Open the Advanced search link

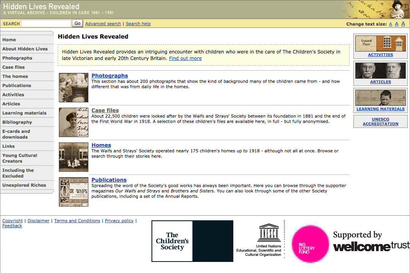click(103, 24)
